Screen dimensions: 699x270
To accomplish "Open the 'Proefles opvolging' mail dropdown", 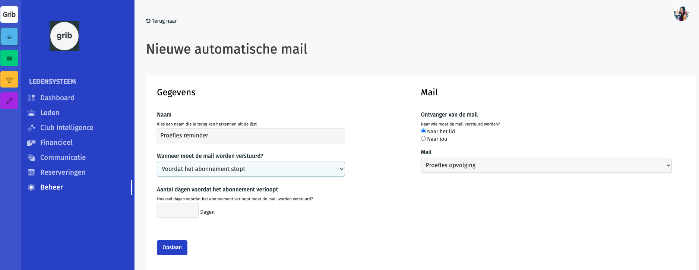I will point(546,165).
